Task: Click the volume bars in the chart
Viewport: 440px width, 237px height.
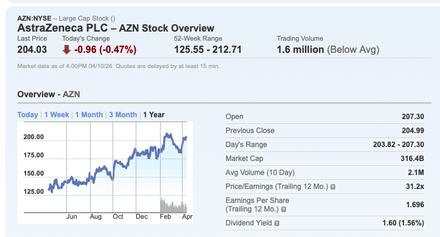Action: click(173, 206)
